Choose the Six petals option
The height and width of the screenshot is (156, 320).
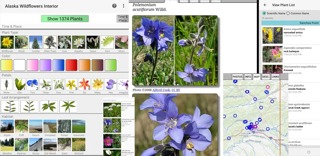coord(84,84)
